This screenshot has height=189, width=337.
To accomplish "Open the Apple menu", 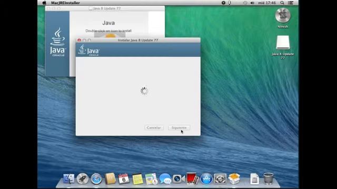I will pyautogui.click(x=44, y=3).
